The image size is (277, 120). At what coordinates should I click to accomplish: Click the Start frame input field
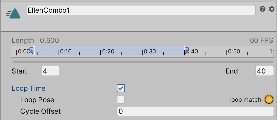tap(50, 71)
